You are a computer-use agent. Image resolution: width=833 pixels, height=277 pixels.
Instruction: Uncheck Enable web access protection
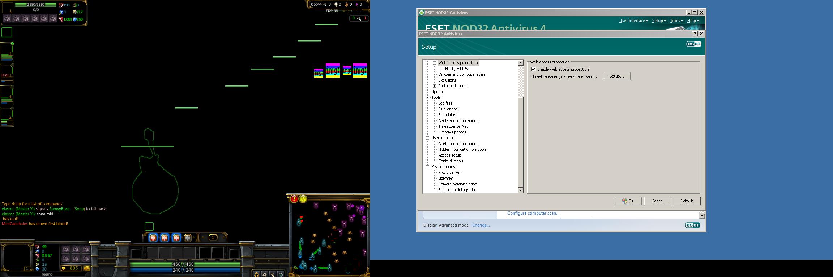point(533,69)
